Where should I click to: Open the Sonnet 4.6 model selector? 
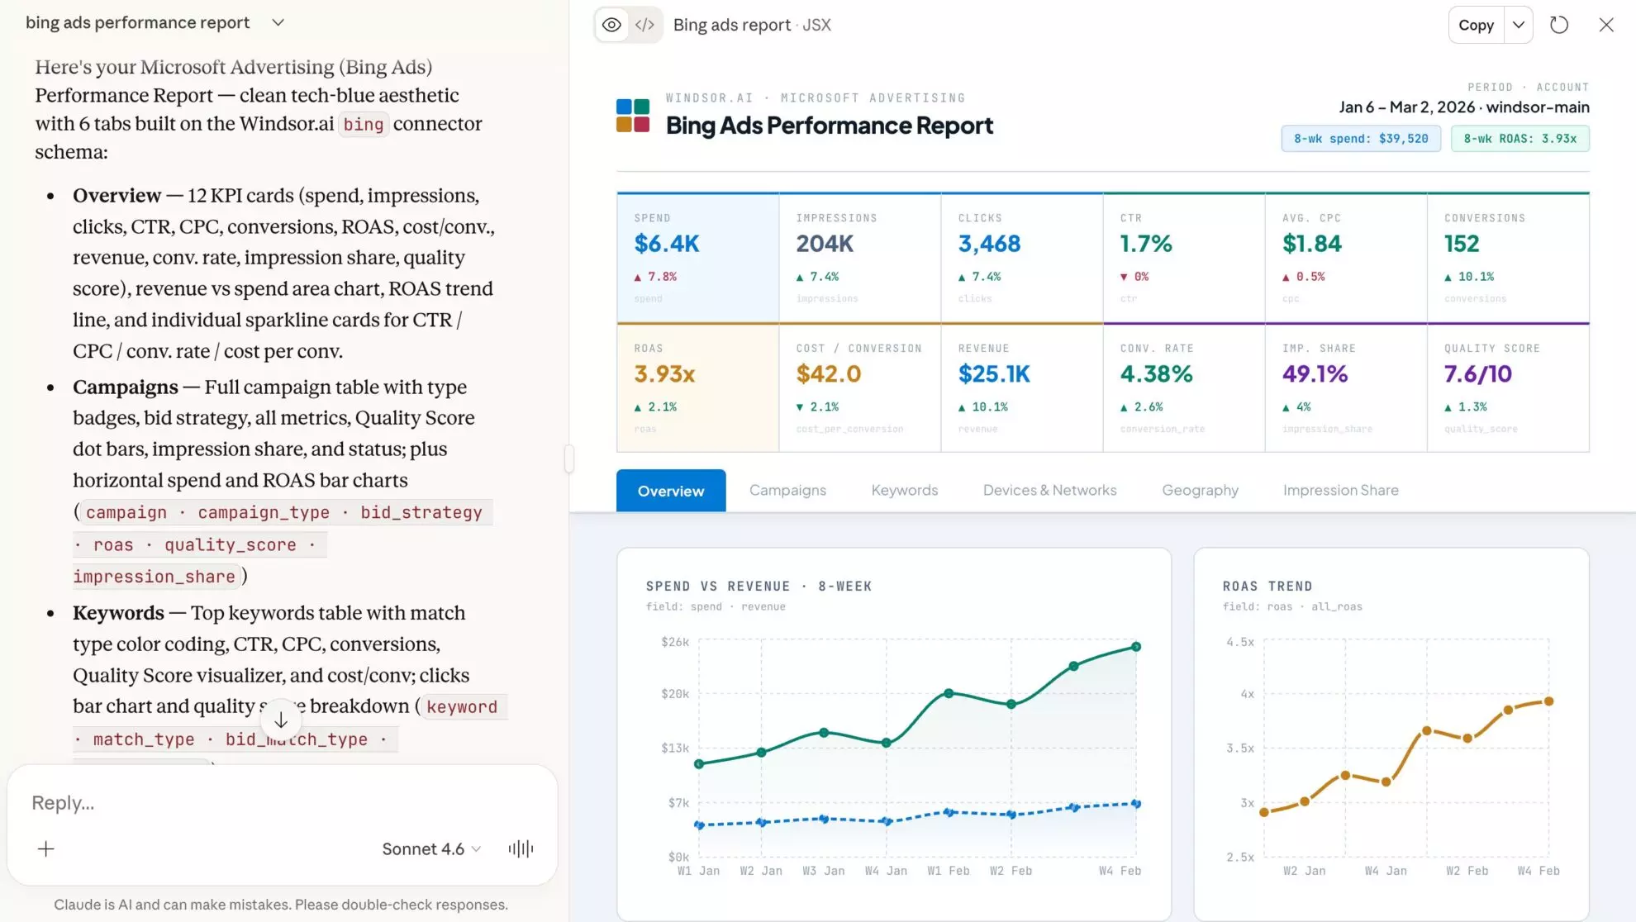tap(431, 848)
